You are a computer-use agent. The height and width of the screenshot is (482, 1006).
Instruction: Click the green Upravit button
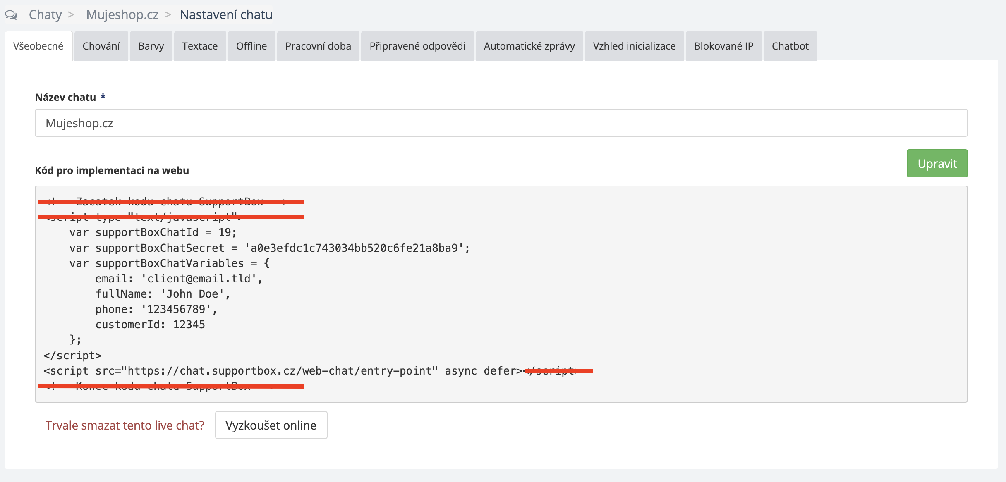point(937,163)
